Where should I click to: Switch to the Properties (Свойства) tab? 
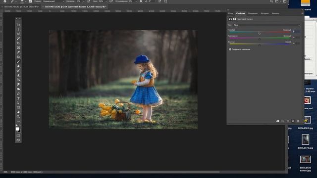240,13
